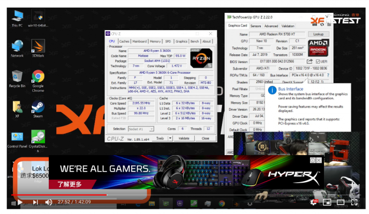Screen dimensions: 369x214
Task: Open the win10-64bit desktop icon
Action: (38, 18)
